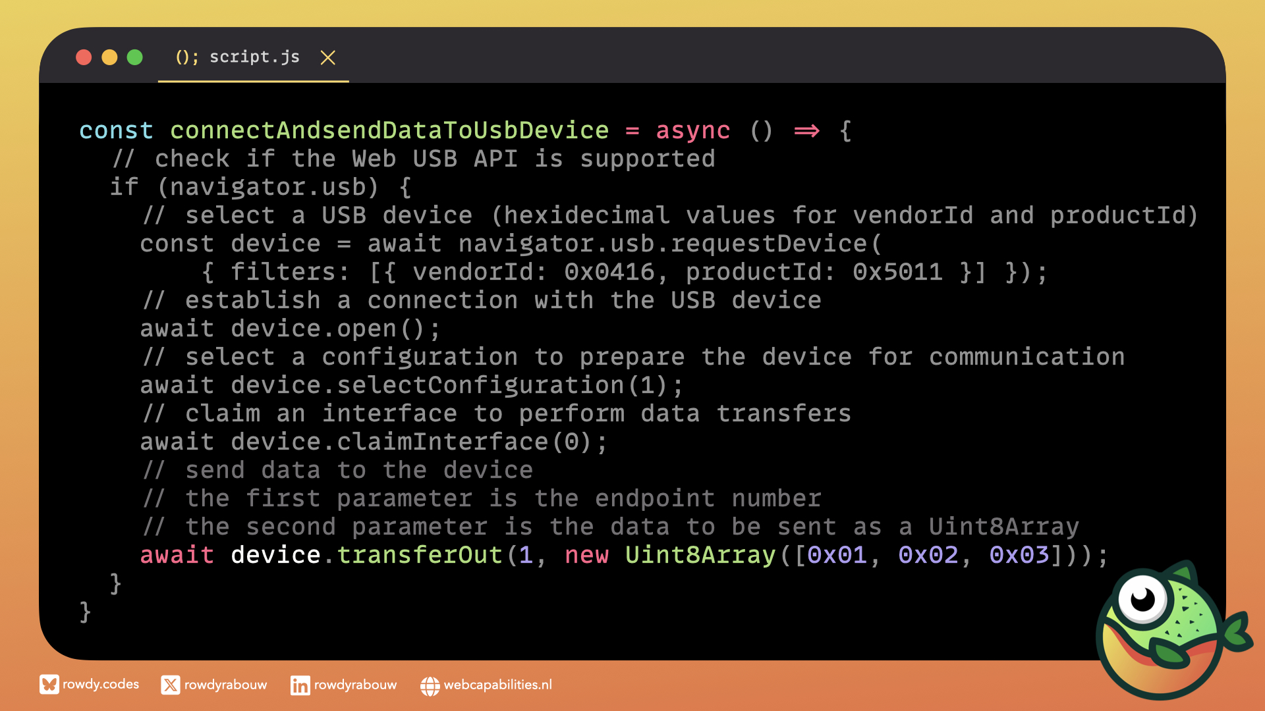Click the (); file type icon
This screenshot has width=1265, height=711.
(186, 57)
